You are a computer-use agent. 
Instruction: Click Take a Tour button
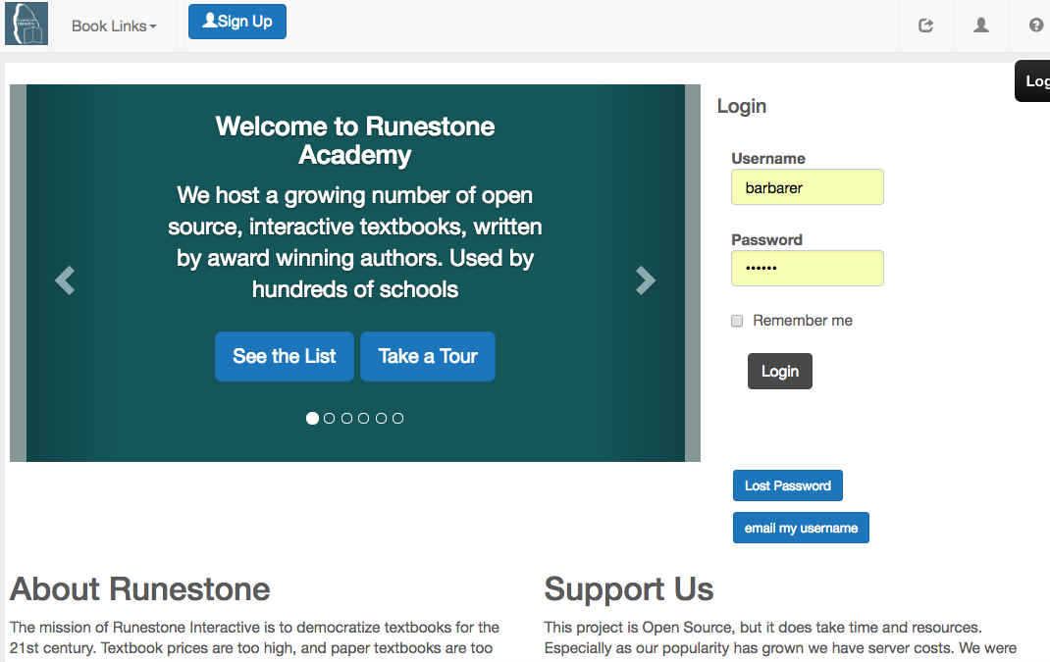428,356
